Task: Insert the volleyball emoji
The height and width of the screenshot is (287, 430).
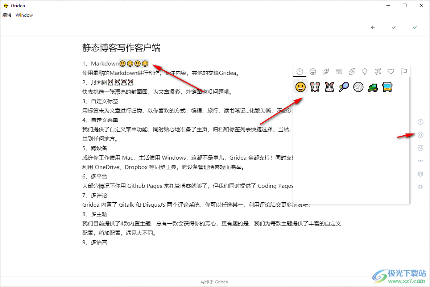Action: coord(358,87)
